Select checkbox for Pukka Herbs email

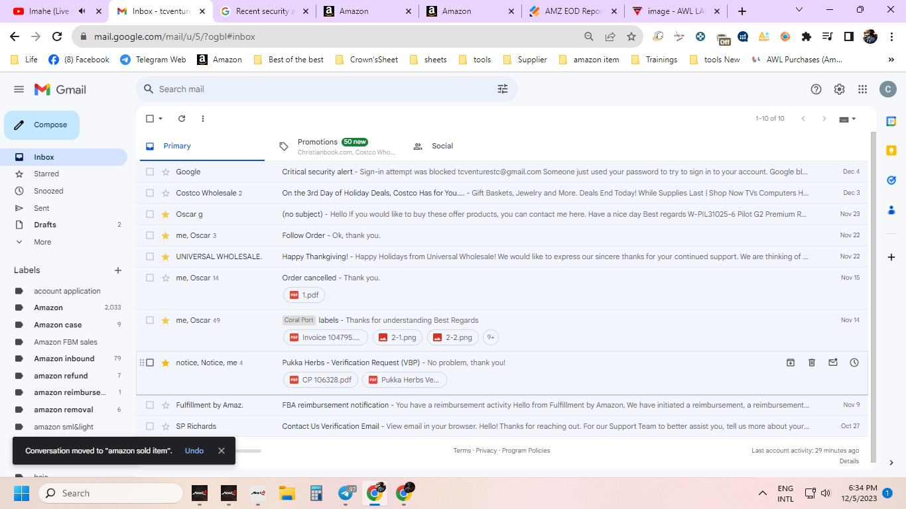coord(150,363)
